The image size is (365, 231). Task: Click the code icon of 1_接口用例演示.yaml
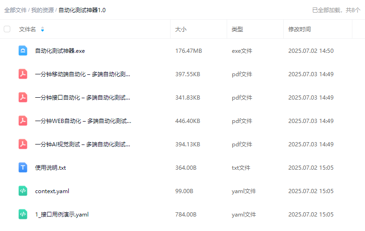(23, 215)
